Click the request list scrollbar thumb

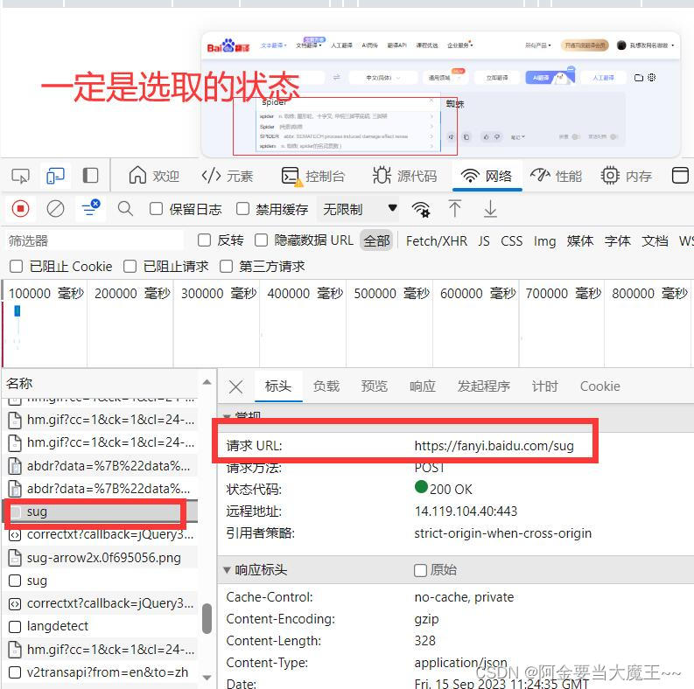click(207, 619)
